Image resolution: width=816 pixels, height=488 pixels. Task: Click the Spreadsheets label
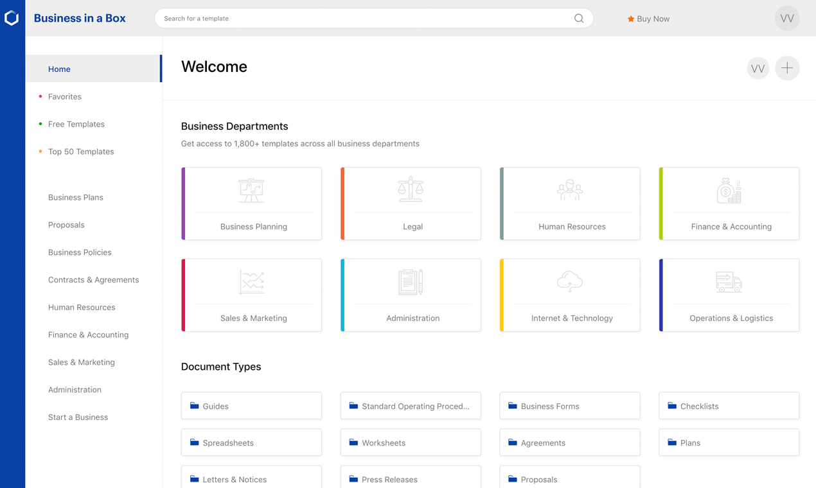(x=228, y=443)
